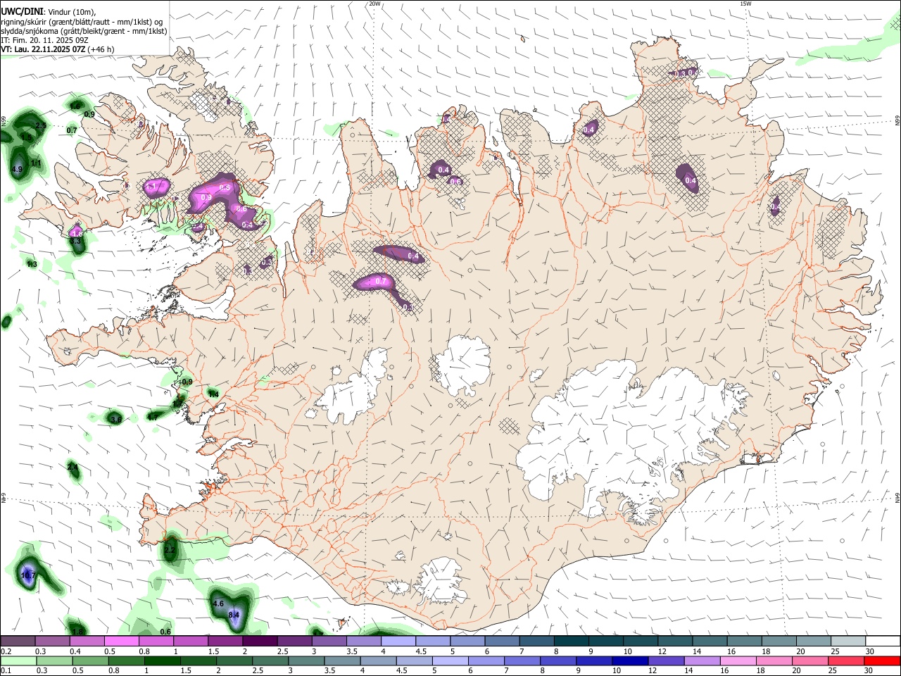Click the 20W longitude label
The width and height of the screenshot is (901, 676).
[x=374, y=4]
